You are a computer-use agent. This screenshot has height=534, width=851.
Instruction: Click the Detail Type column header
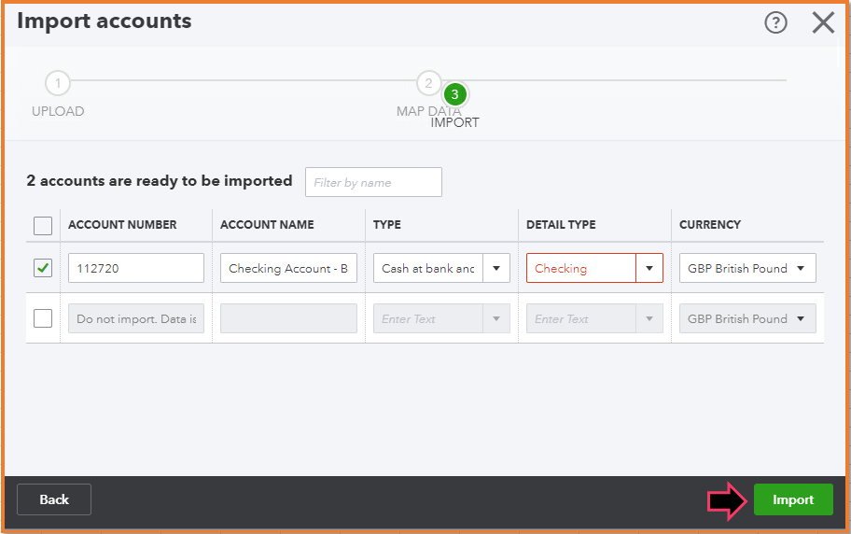pos(561,225)
